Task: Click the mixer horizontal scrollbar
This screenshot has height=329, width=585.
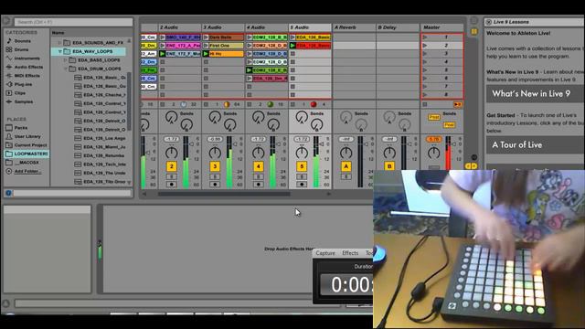Action: pos(224,194)
